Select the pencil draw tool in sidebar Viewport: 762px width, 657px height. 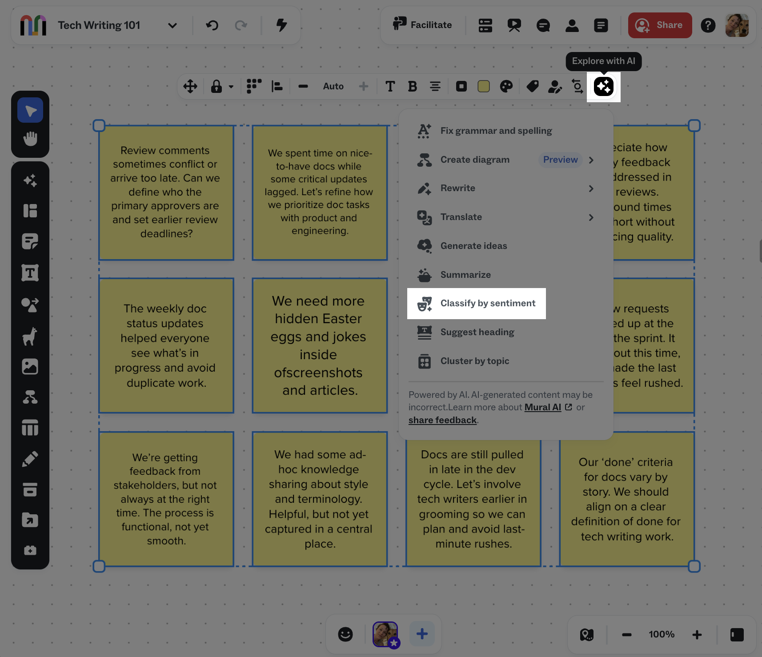pos(30,459)
